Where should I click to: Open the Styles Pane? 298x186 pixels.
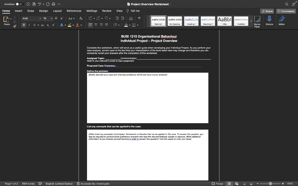[257, 22]
